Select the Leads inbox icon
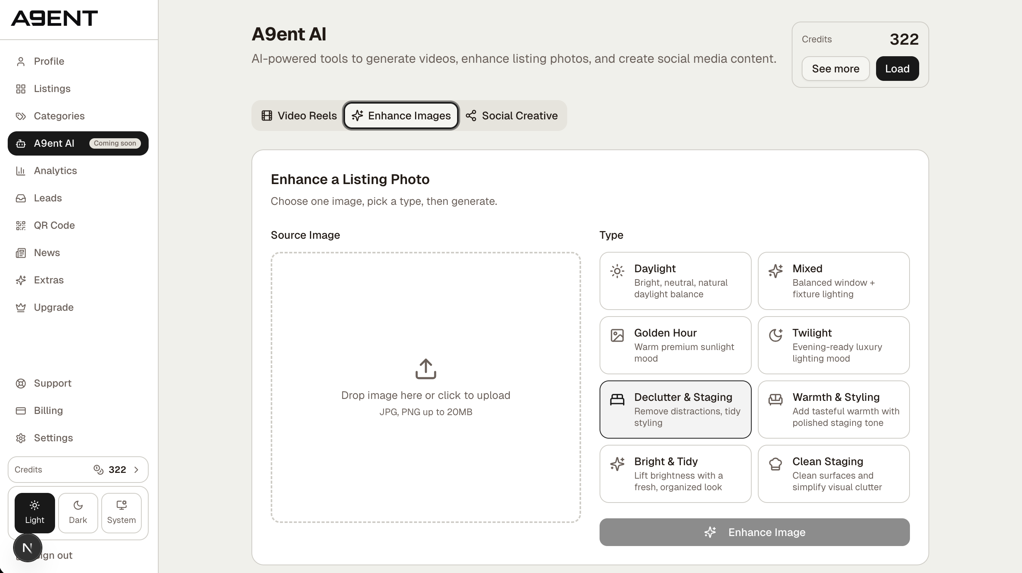 [x=21, y=198]
